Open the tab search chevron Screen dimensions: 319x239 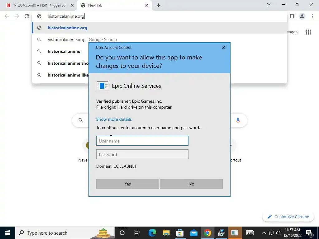269,4
